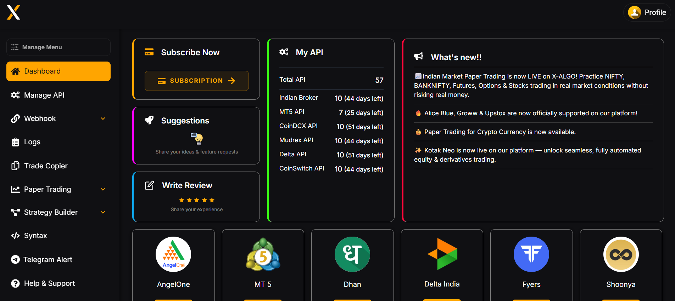This screenshot has height=301, width=675.
Task: Select the Delta India broker logo
Action: click(x=442, y=254)
